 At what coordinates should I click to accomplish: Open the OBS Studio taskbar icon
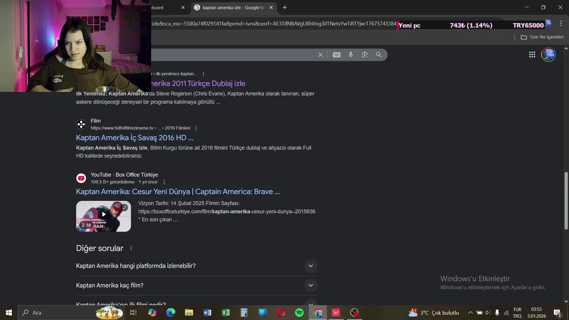354,312
